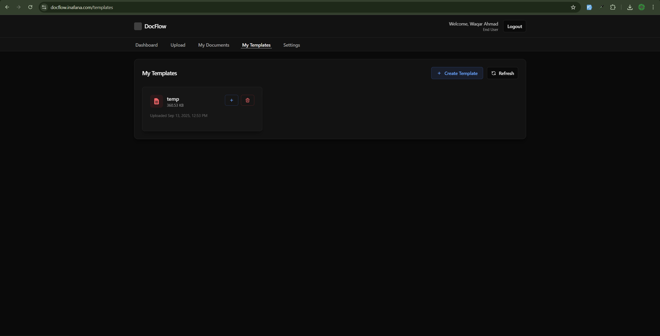Open the browser extensions icon
This screenshot has height=336, width=660.
point(613,7)
